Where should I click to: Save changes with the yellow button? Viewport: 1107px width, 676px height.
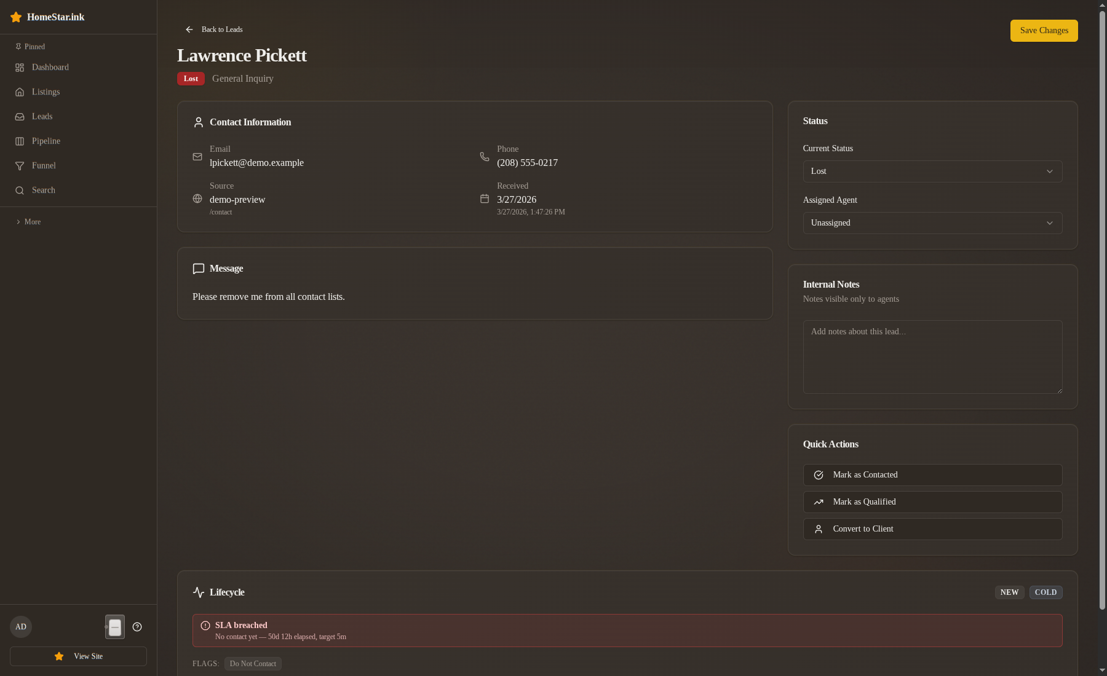coord(1044,31)
